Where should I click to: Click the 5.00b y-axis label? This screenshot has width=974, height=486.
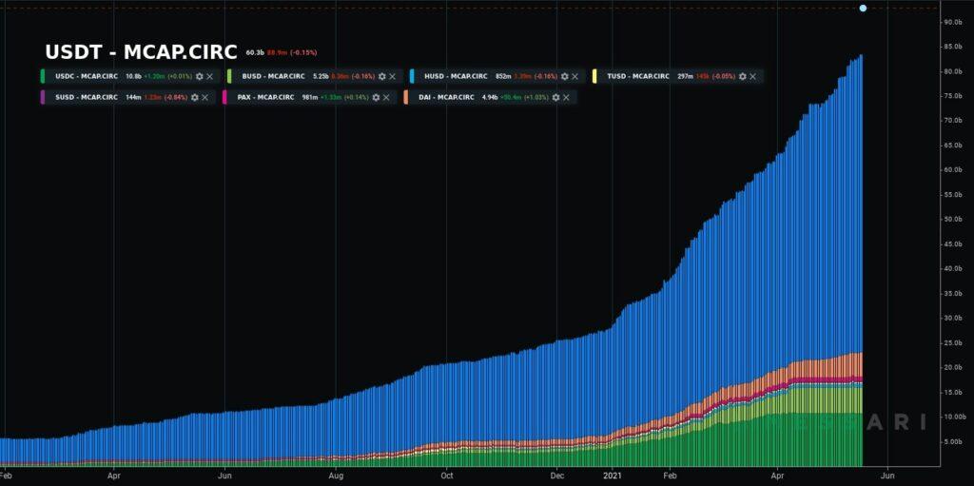click(953, 441)
